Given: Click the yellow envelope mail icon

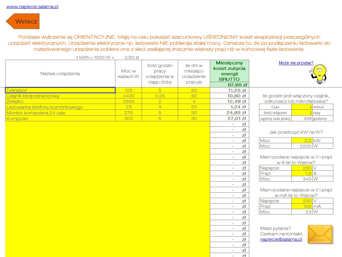Looking at the screenshot, I should click(320, 234).
